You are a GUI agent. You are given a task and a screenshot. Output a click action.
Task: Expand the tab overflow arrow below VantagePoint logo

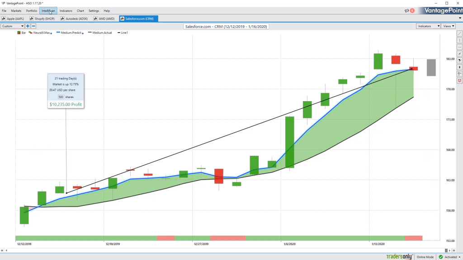click(x=460, y=18)
